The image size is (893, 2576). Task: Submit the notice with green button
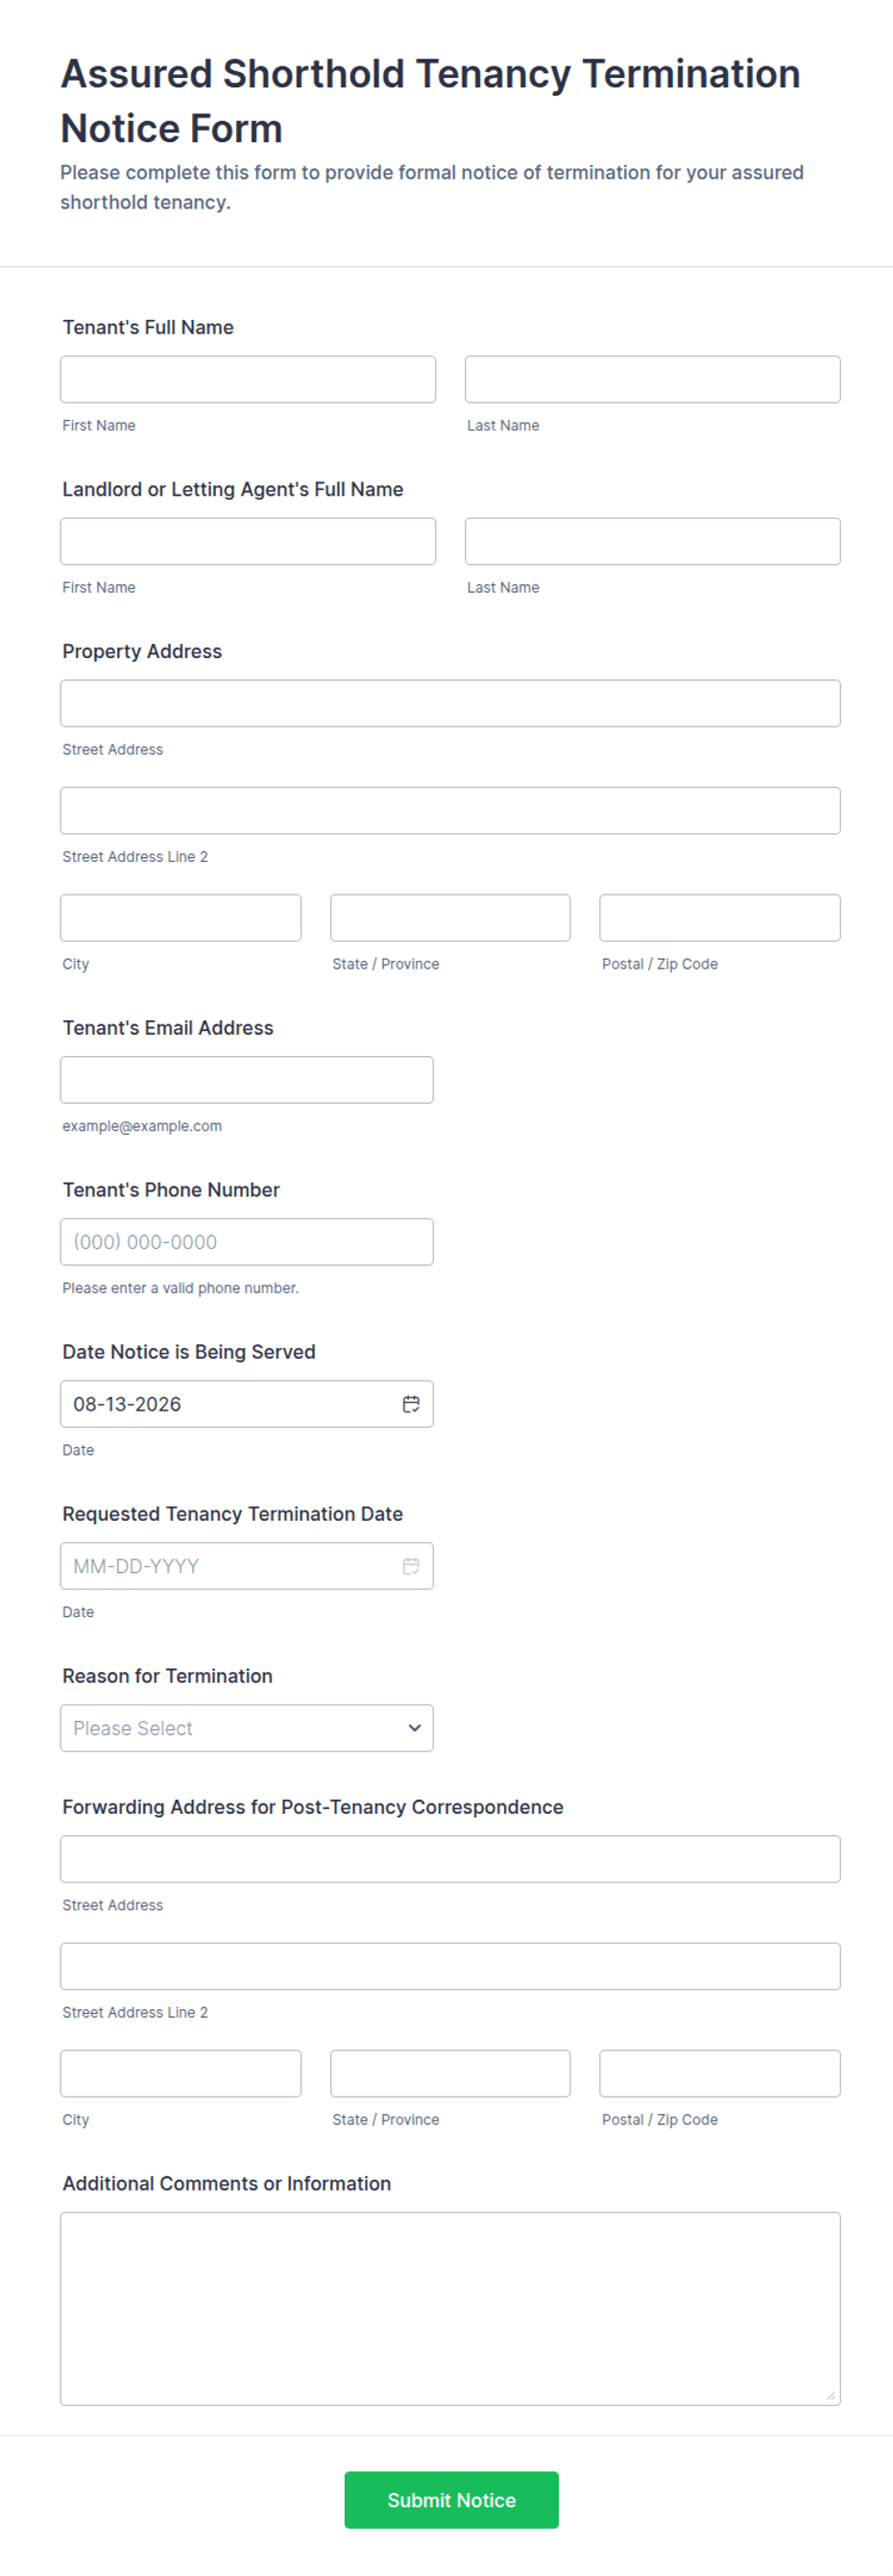451,2500
